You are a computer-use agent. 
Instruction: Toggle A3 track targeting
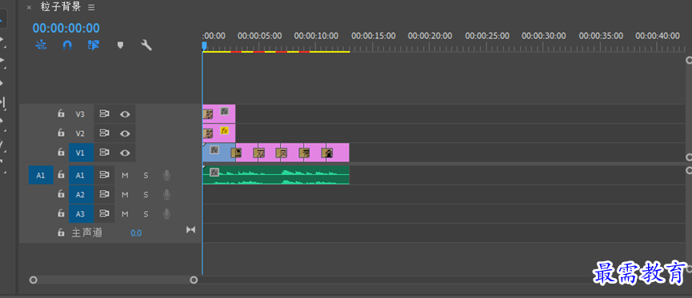[x=81, y=214]
